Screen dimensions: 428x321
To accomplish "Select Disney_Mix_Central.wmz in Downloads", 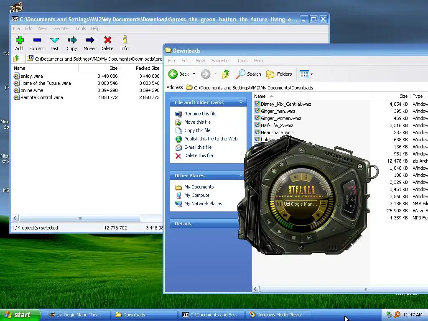I will pyautogui.click(x=285, y=104).
